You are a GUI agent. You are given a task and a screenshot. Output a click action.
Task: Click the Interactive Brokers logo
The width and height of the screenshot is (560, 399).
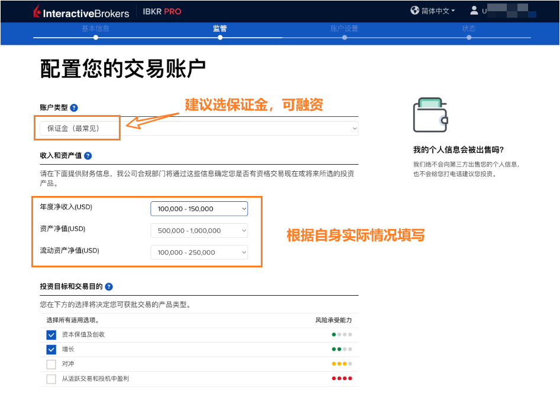point(78,11)
